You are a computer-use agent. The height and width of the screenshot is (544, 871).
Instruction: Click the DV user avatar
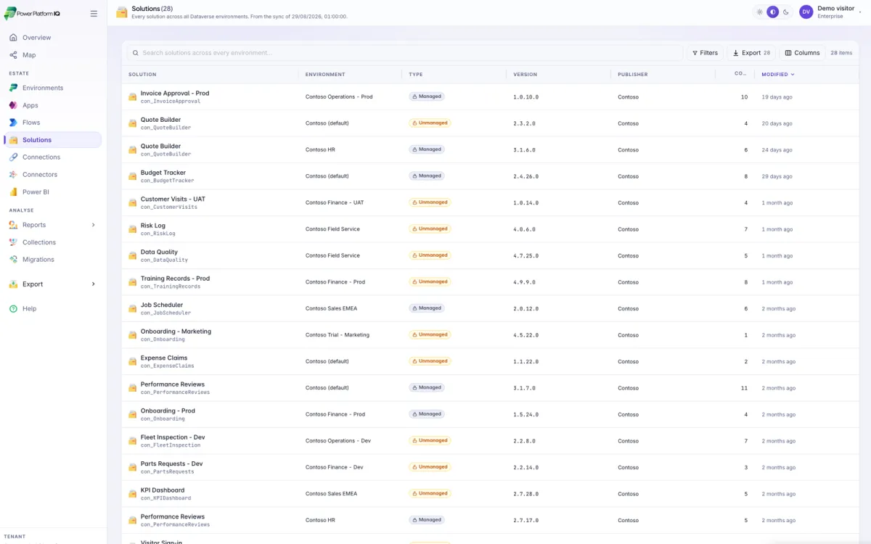(806, 12)
